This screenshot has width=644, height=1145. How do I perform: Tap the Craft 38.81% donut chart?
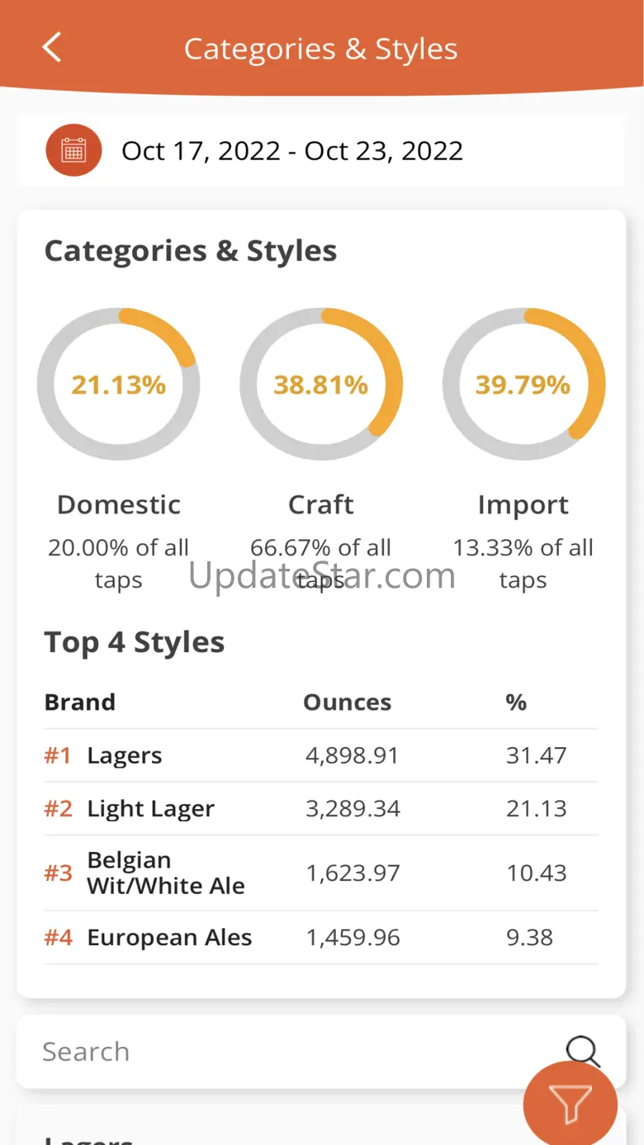click(x=321, y=385)
